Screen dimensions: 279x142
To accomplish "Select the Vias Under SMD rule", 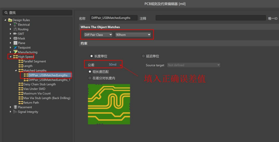I will (34, 89).
